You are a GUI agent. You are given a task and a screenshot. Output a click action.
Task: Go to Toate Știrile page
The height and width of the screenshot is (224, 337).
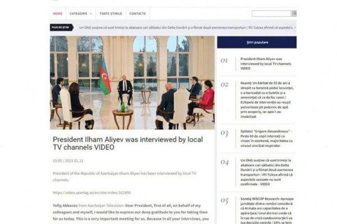tap(111, 13)
